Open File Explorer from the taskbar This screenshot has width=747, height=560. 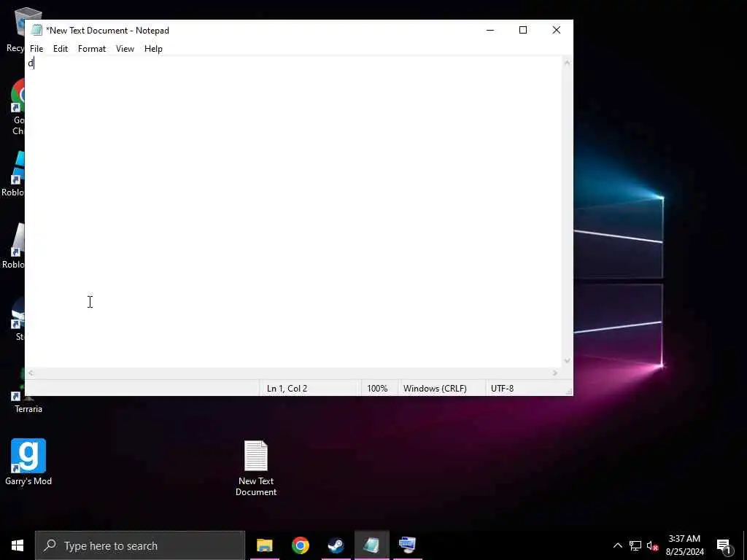[x=264, y=545]
